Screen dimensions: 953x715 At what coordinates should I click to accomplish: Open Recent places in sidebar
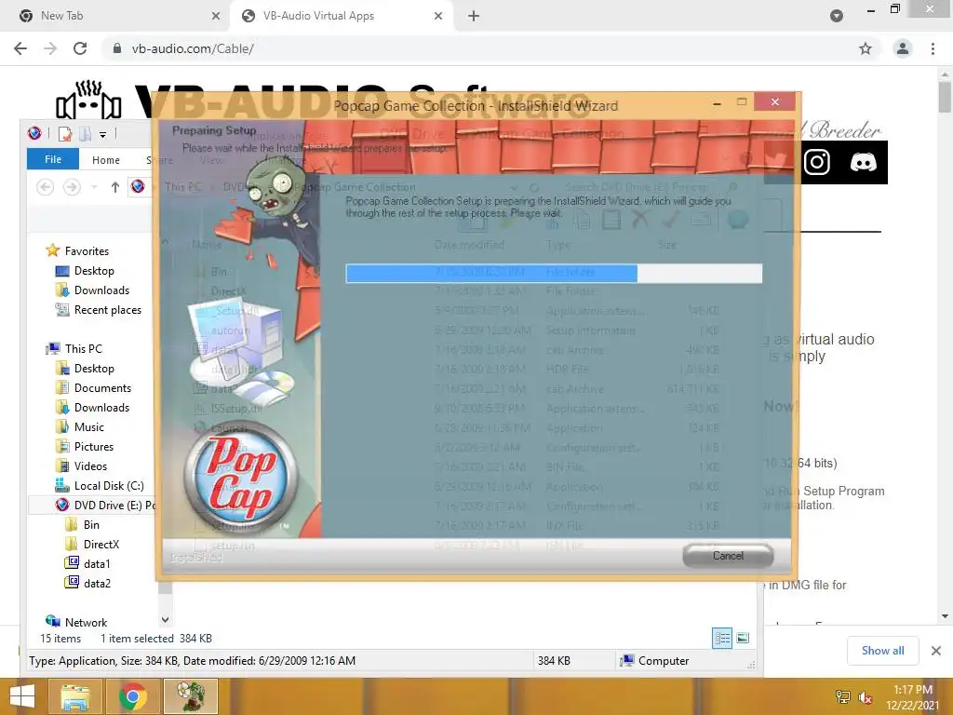coord(108,309)
